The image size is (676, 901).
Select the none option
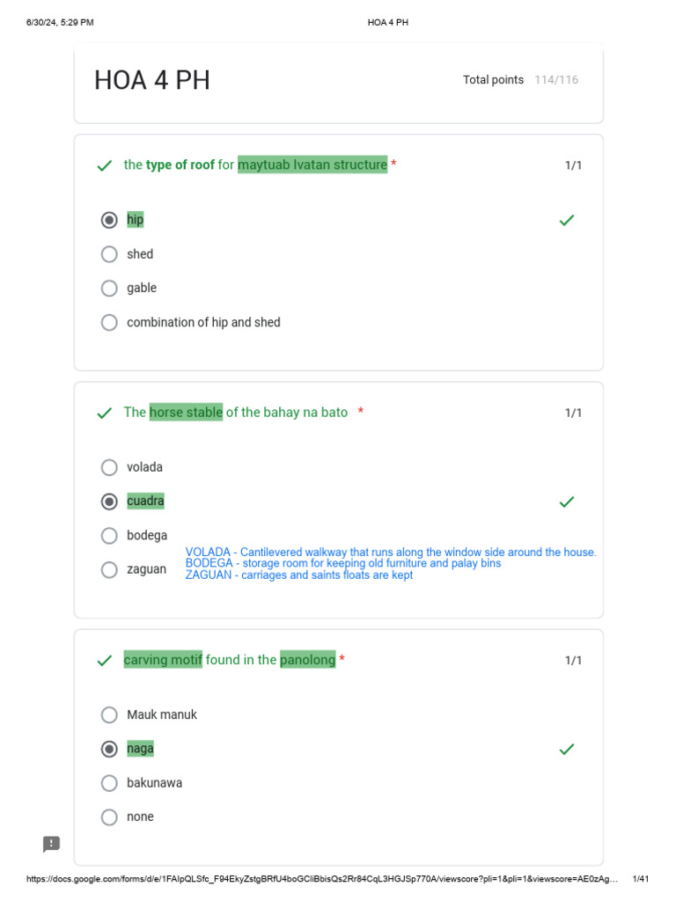(x=109, y=817)
